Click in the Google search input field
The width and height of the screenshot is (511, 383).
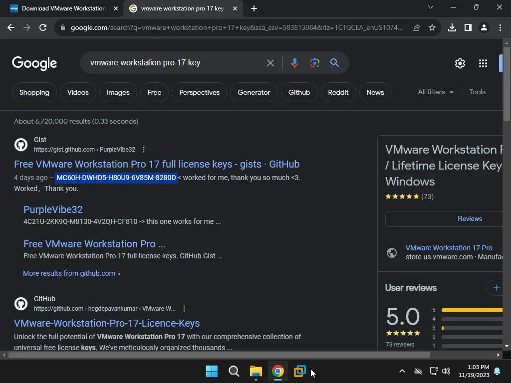pyautogui.click(x=176, y=63)
